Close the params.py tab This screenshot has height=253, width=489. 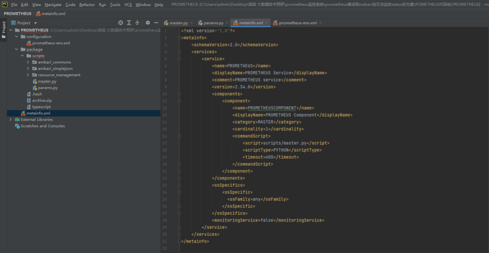pyautogui.click(x=227, y=23)
